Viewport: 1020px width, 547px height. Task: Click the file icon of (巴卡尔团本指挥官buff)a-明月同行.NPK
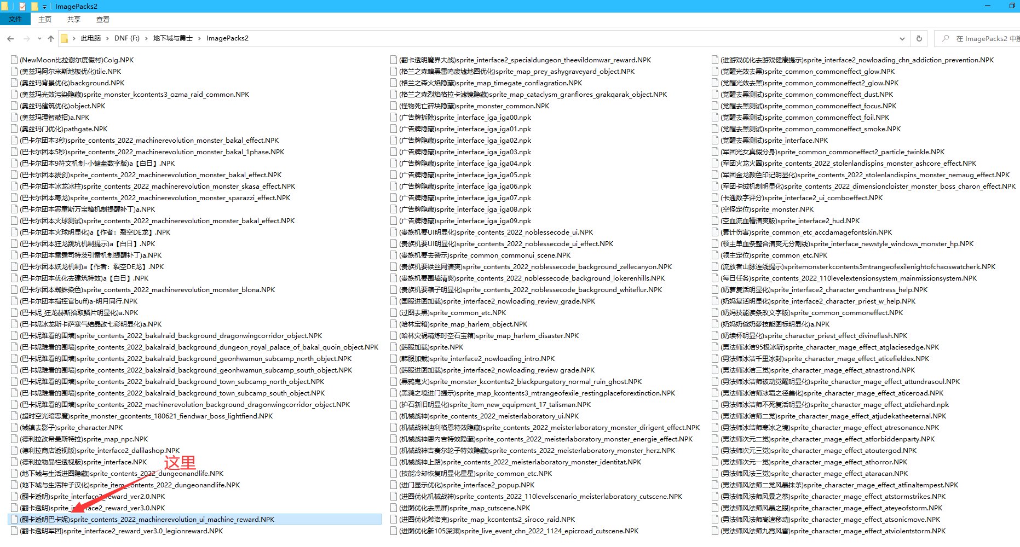coord(14,301)
